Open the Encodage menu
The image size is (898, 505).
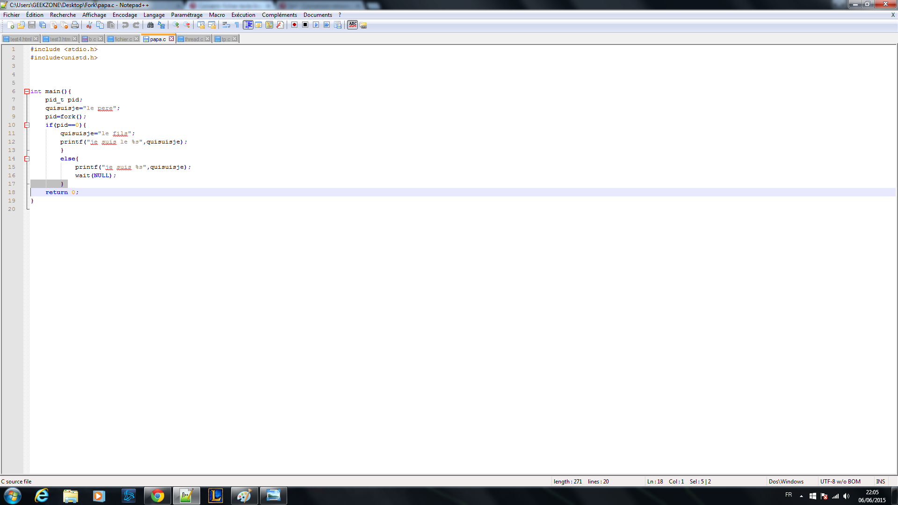124,15
